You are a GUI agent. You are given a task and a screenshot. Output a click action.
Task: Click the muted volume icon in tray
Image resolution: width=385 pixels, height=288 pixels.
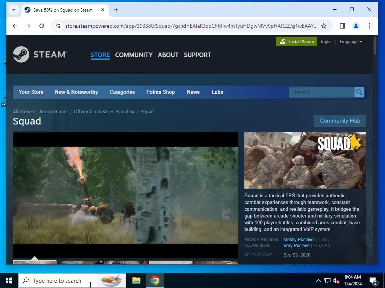tap(336, 280)
